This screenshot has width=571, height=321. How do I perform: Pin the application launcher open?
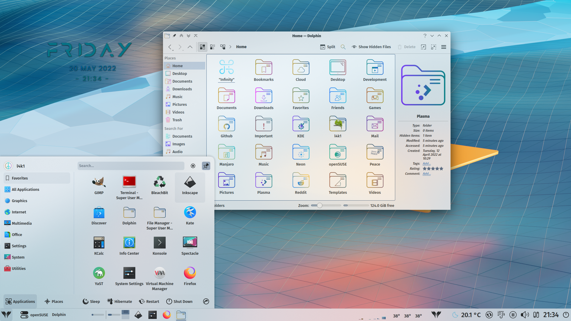(206, 166)
